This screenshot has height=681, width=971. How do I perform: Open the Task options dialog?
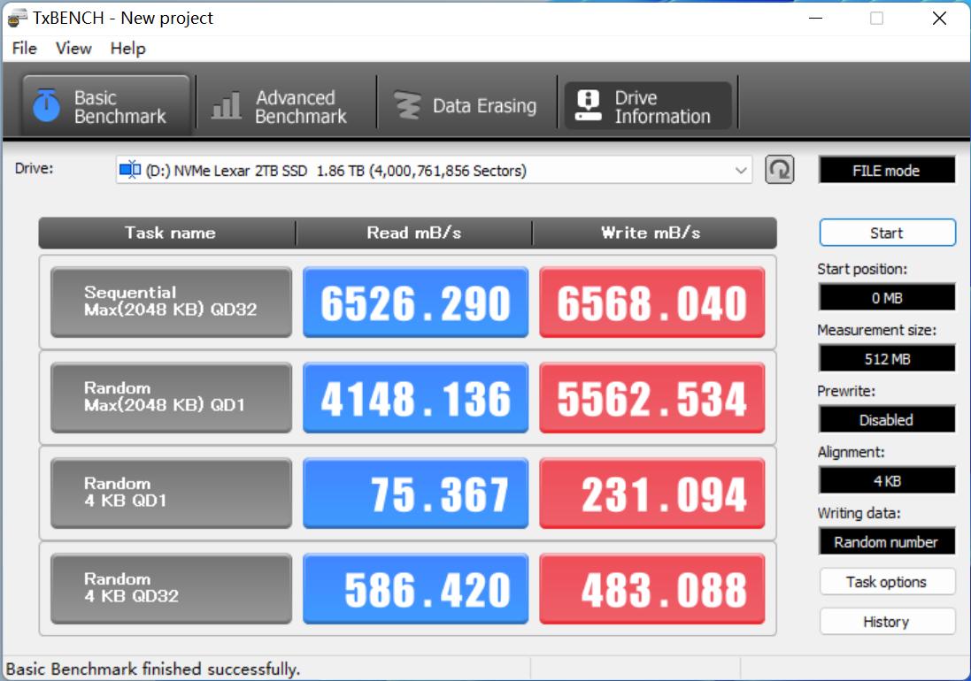(886, 581)
